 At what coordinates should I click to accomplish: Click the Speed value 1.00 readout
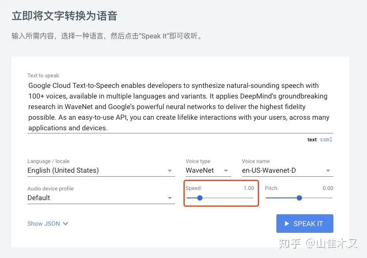pos(249,188)
